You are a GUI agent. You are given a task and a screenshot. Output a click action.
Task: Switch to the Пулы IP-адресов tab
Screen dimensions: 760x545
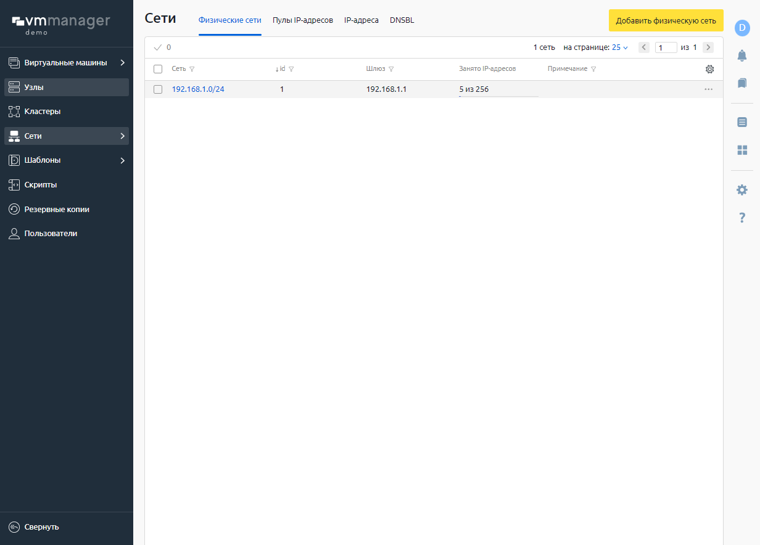click(303, 20)
